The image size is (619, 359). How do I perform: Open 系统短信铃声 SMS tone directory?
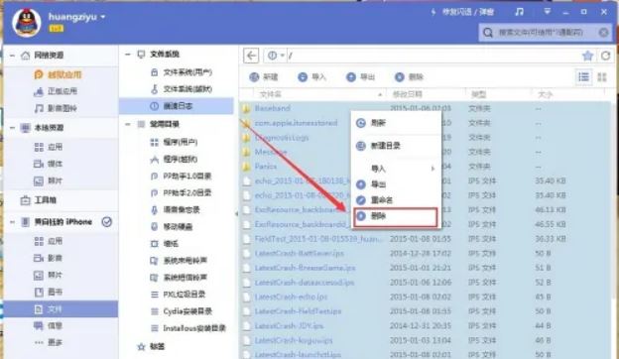click(179, 278)
